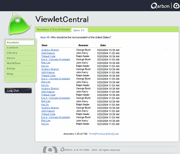Open the first Abhi Kapoor link in list

click(x=48, y=53)
